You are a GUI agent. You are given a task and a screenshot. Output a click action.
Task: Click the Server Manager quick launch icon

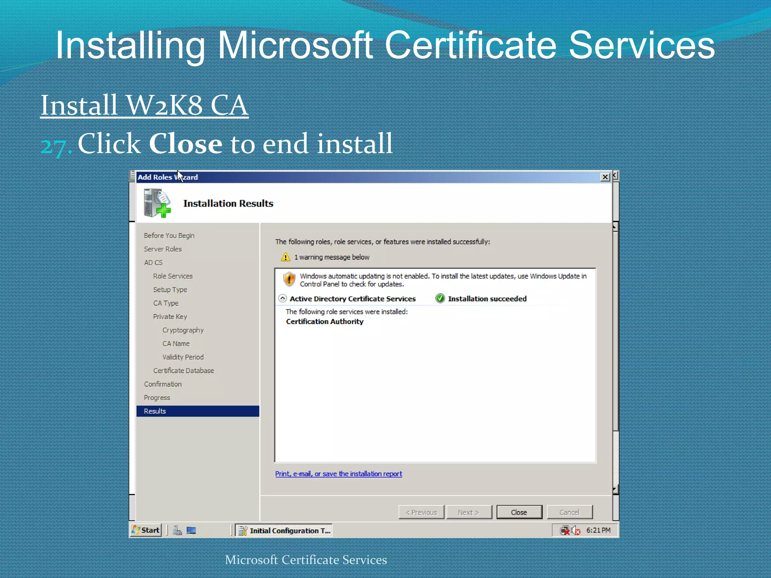pos(177,531)
